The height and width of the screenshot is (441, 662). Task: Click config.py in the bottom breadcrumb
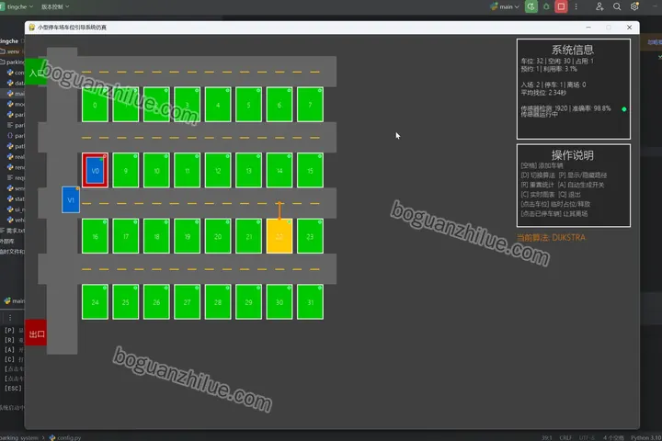tap(65, 437)
